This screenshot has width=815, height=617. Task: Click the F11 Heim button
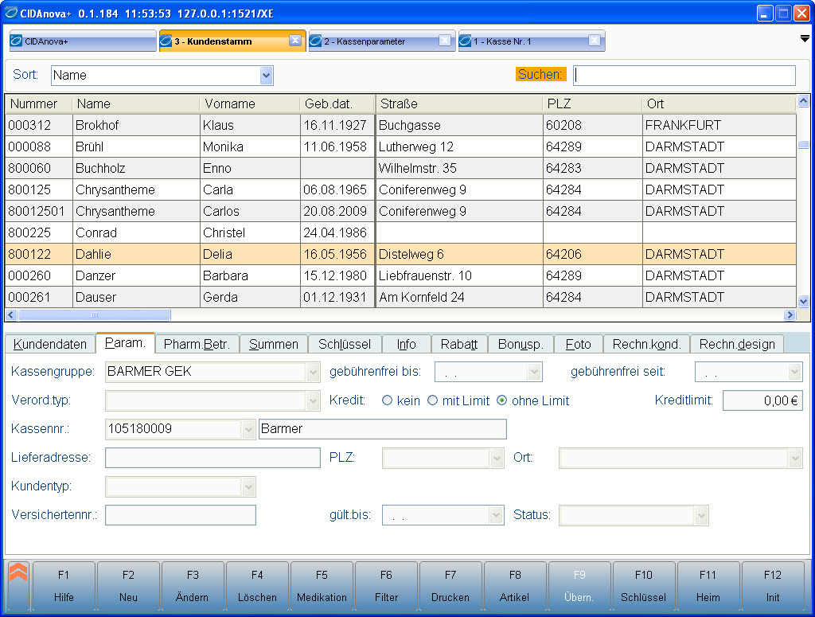(708, 586)
